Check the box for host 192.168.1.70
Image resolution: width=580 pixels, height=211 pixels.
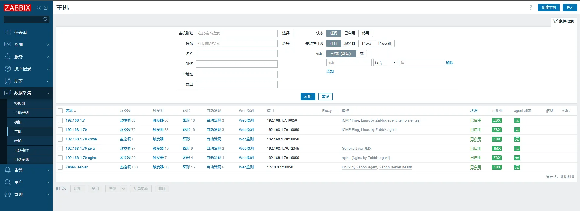tap(60, 130)
